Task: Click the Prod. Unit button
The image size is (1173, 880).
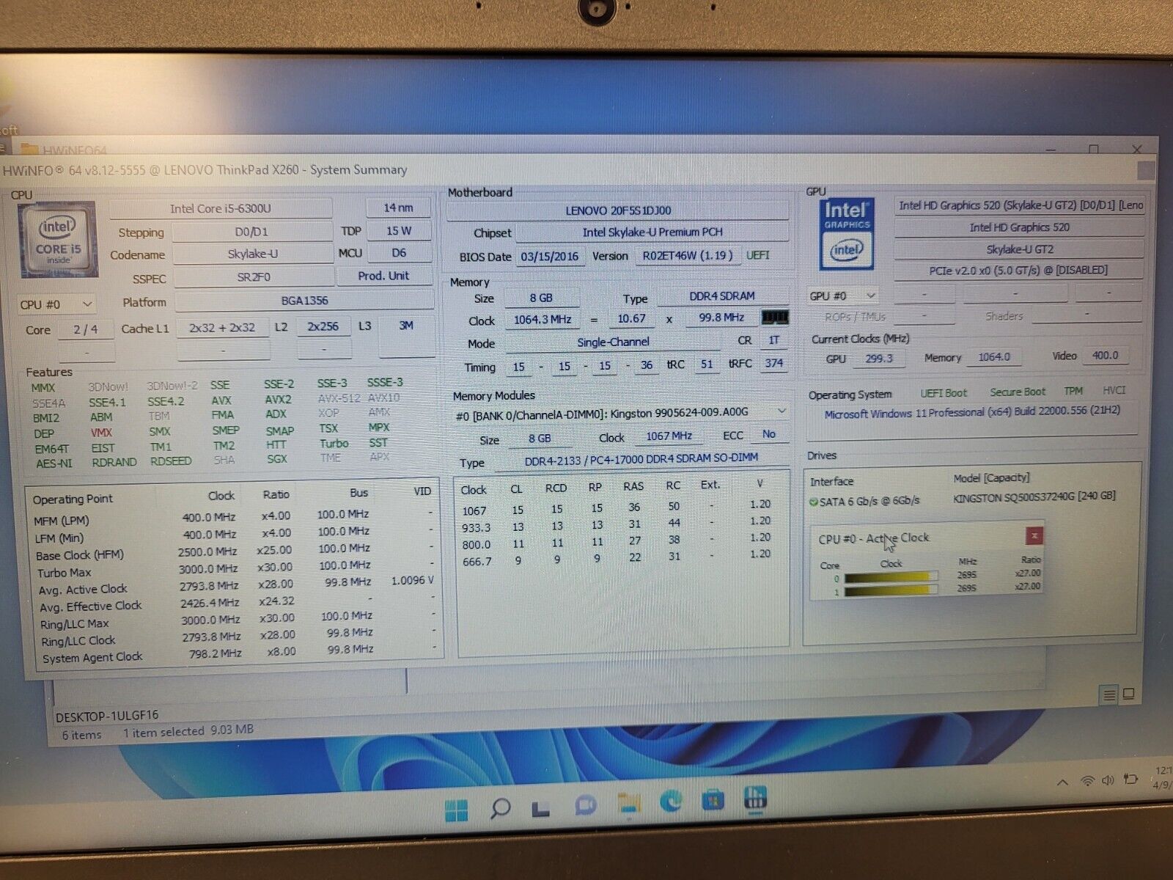Action: pyautogui.click(x=383, y=276)
